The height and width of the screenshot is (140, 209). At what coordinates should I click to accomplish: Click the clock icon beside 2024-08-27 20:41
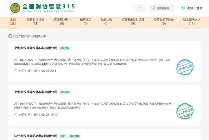16,71
